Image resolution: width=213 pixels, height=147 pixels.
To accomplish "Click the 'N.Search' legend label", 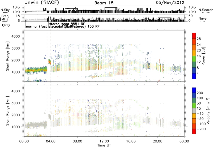I will (x=206, y=10).
